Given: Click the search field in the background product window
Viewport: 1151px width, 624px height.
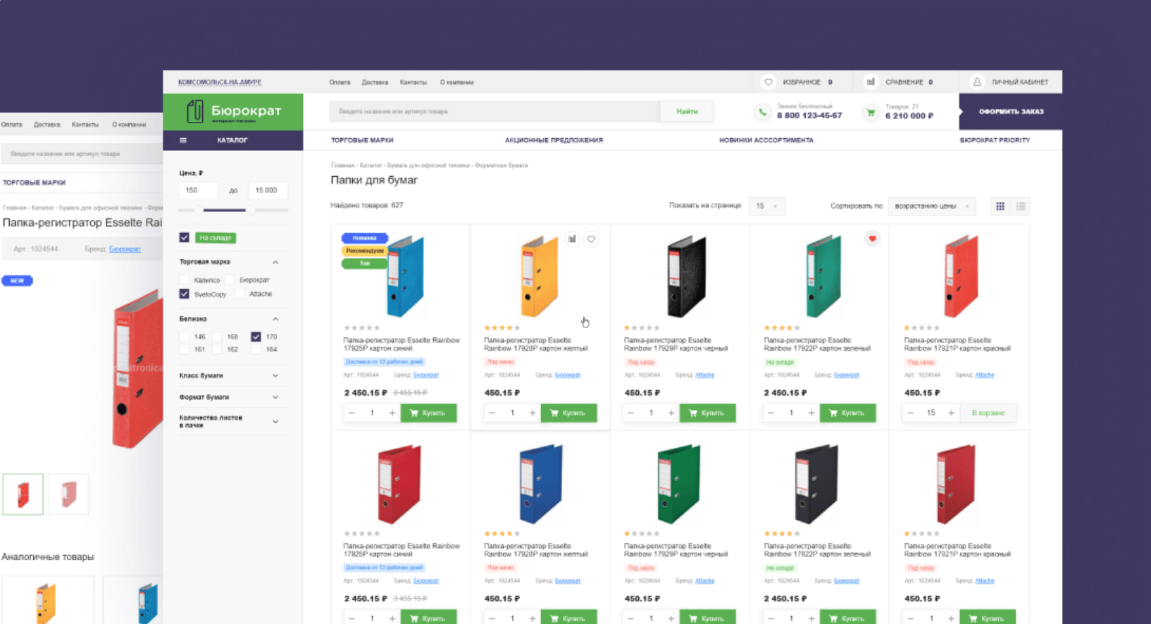Looking at the screenshot, I should (82, 154).
